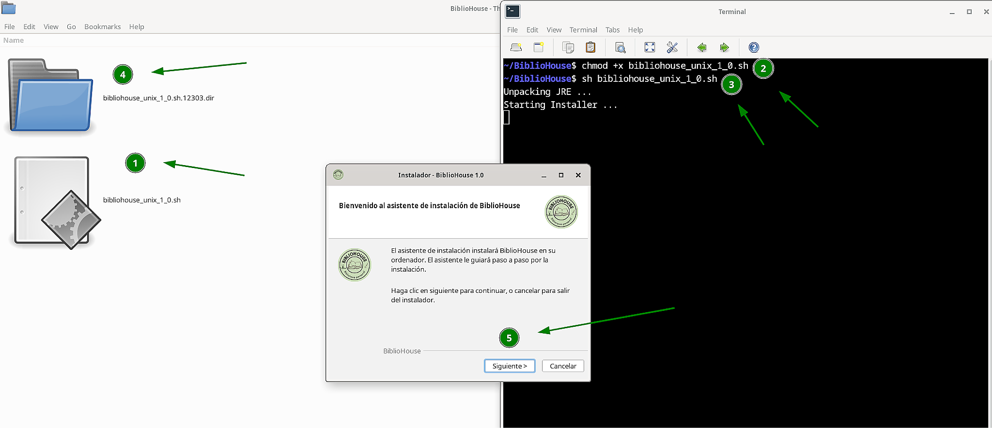Toggle fullscreen mode in Terminal toolbar
The width and height of the screenshot is (992, 428).
[650, 47]
